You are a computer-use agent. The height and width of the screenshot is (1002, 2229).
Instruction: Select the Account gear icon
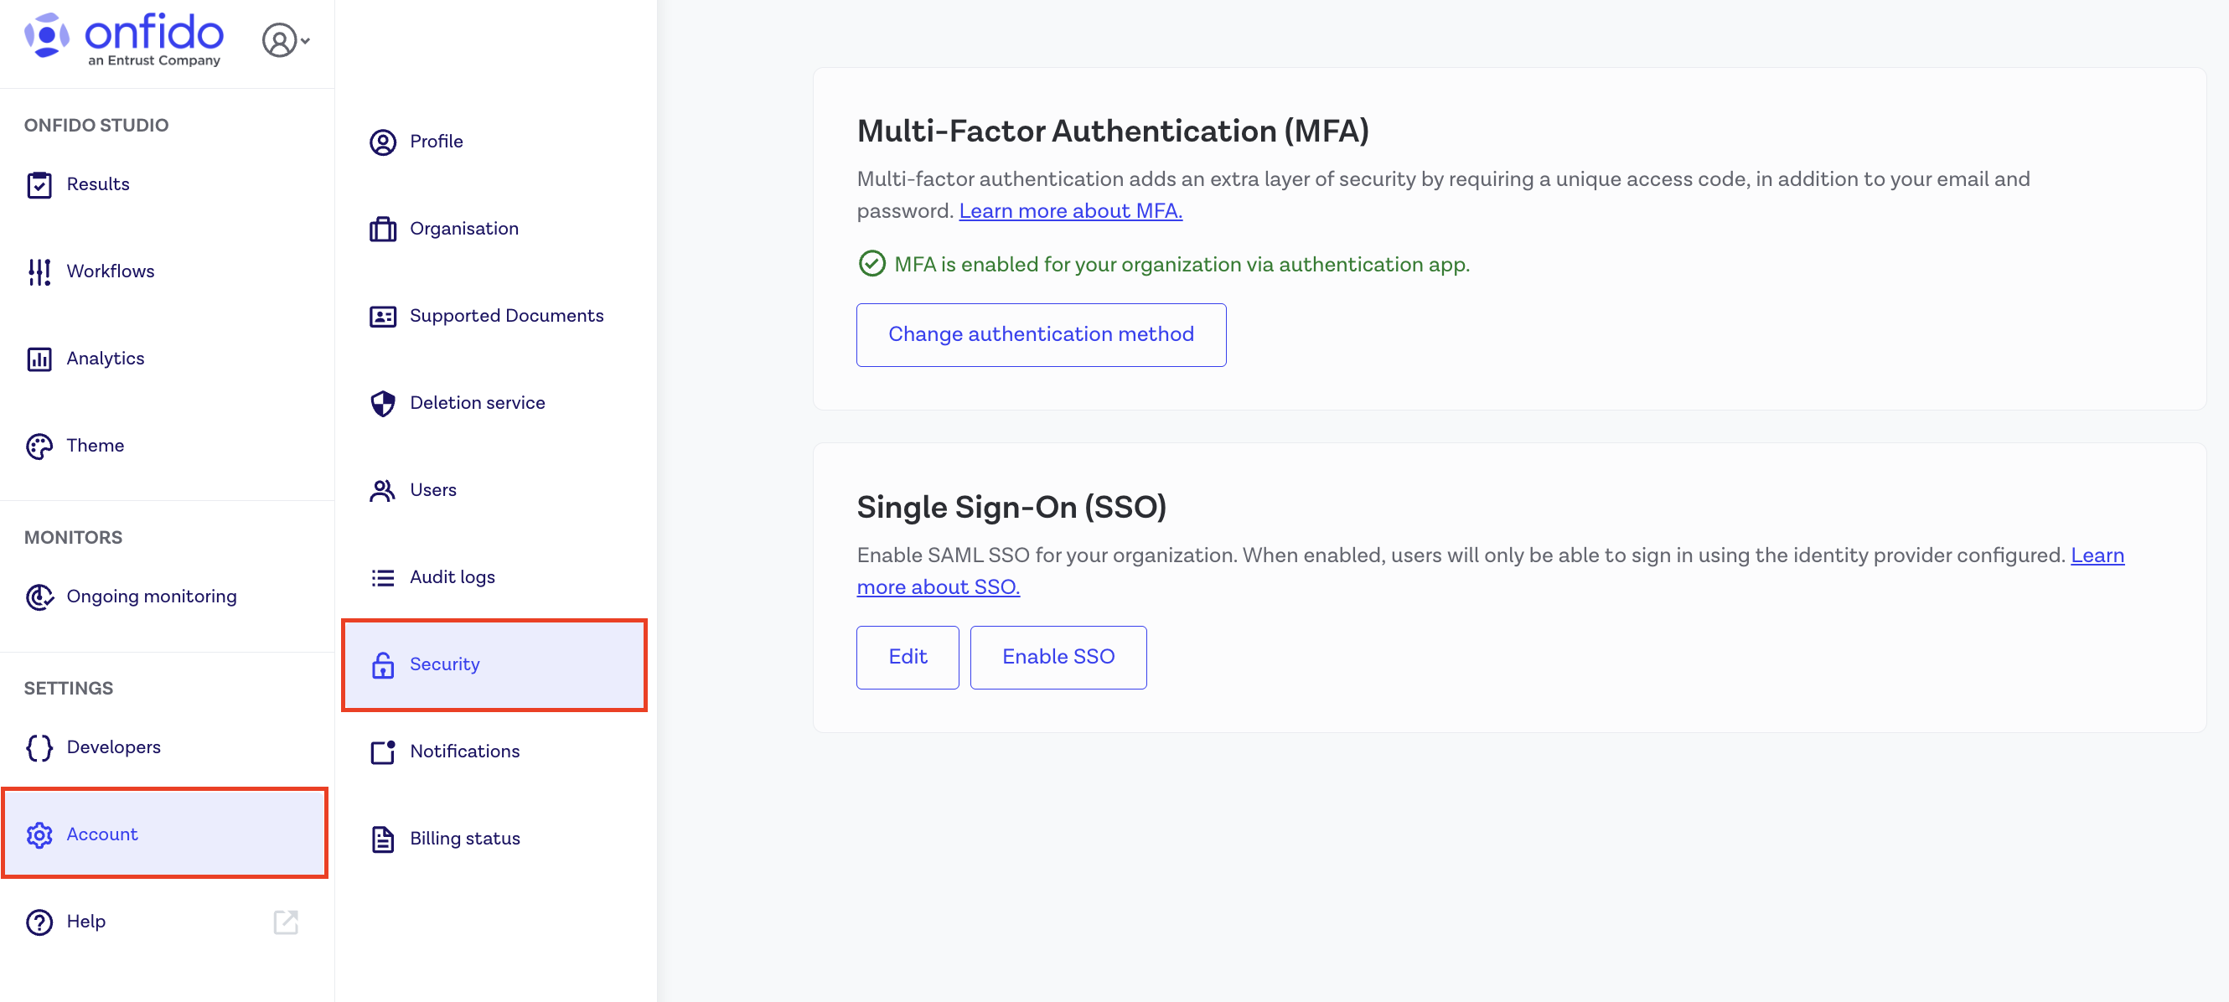pos(39,834)
